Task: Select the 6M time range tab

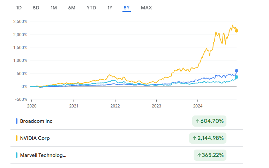Action: (72, 8)
